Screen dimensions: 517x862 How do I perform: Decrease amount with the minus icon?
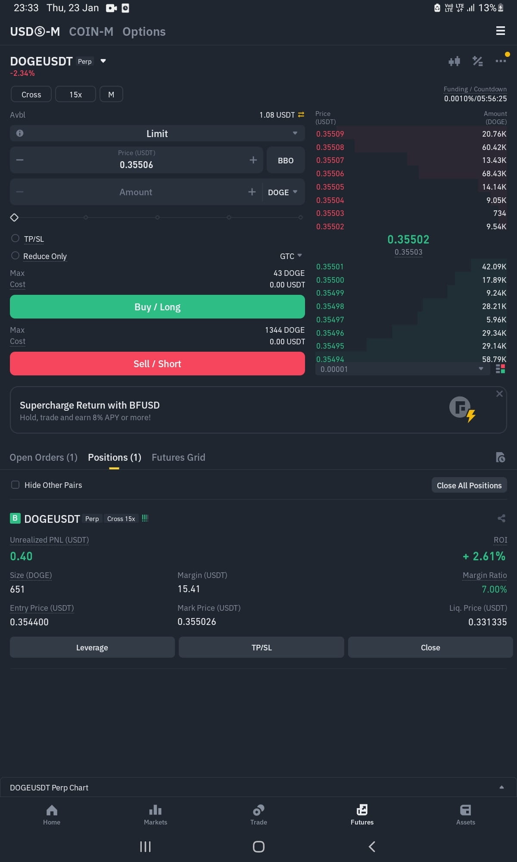(20, 192)
